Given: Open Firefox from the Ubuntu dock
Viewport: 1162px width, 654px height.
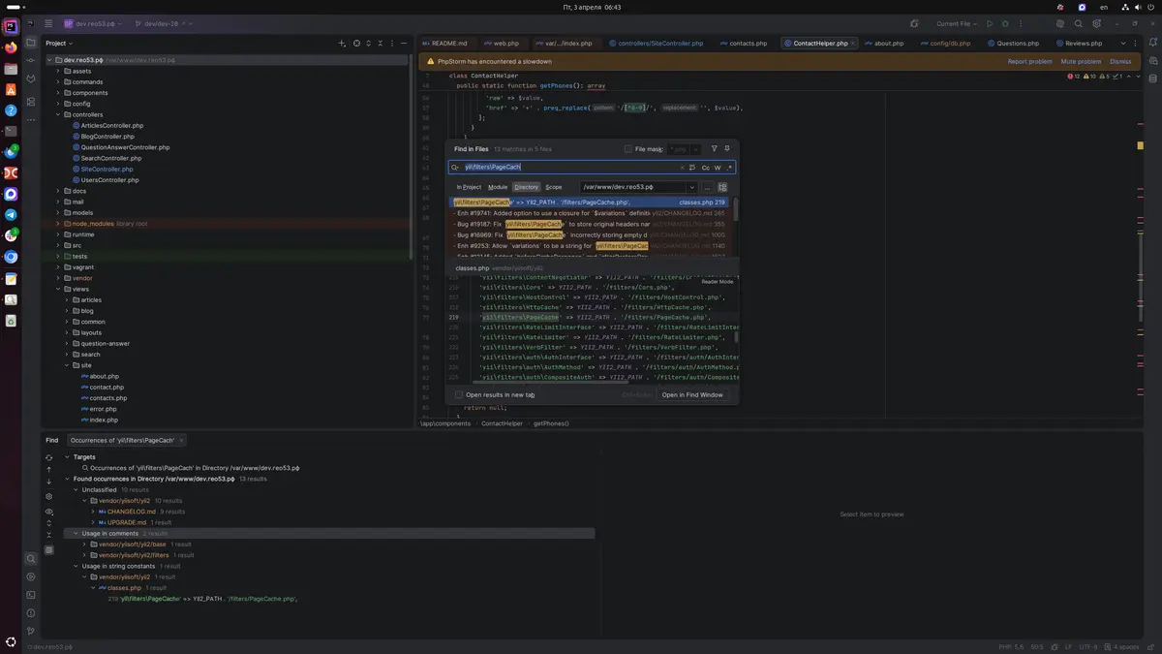Looking at the screenshot, I should click(11, 47).
